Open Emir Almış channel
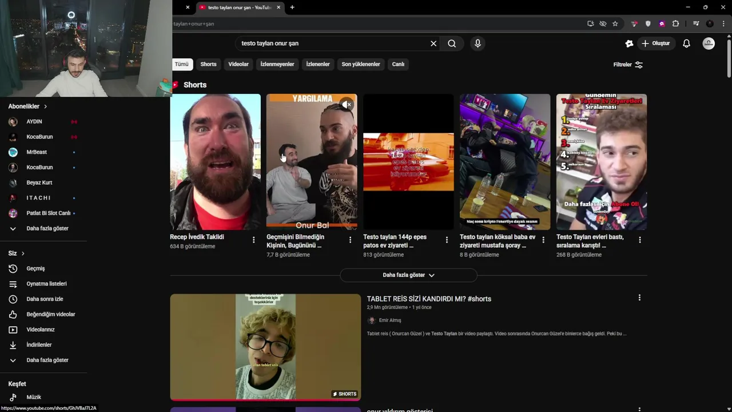This screenshot has height=412, width=732. click(x=390, y=320)
